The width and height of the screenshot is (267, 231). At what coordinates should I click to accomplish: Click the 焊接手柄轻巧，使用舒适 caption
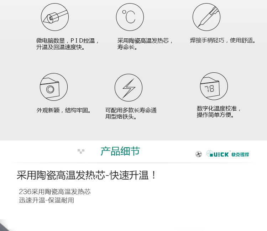coord(223,40)
